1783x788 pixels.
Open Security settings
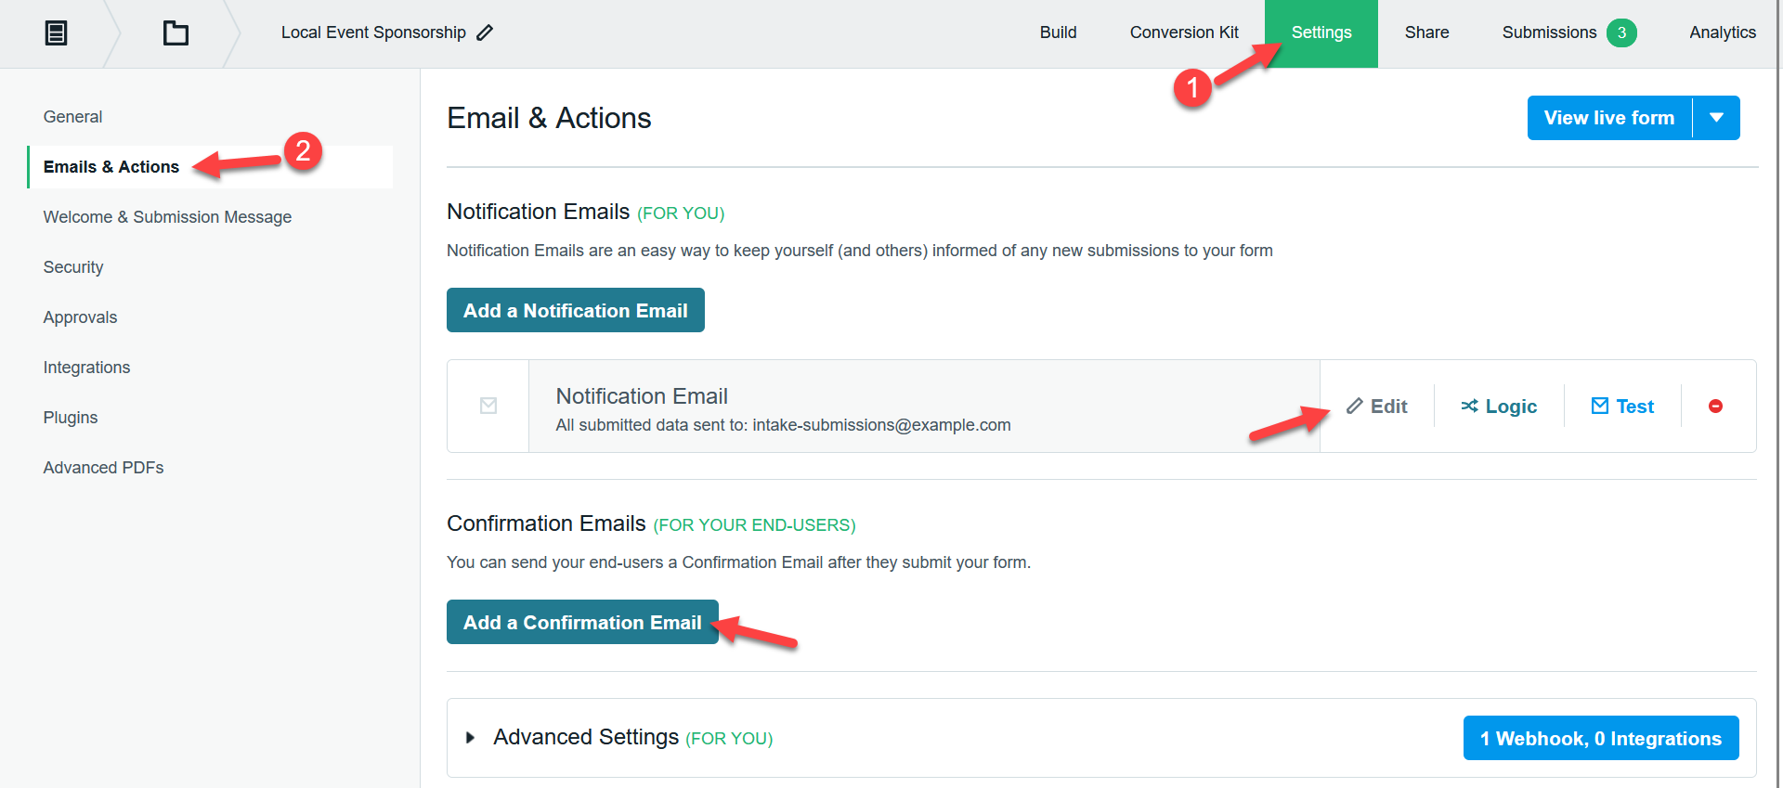(x=73, y=267)
